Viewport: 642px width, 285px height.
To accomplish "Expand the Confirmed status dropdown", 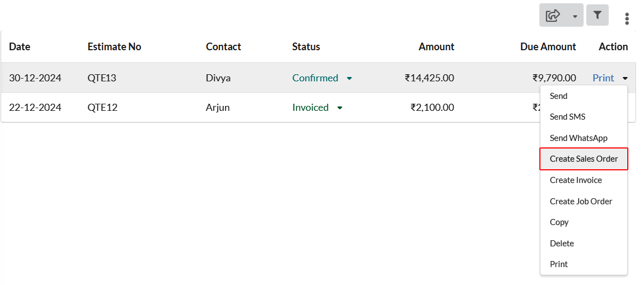I will point(349,78).
